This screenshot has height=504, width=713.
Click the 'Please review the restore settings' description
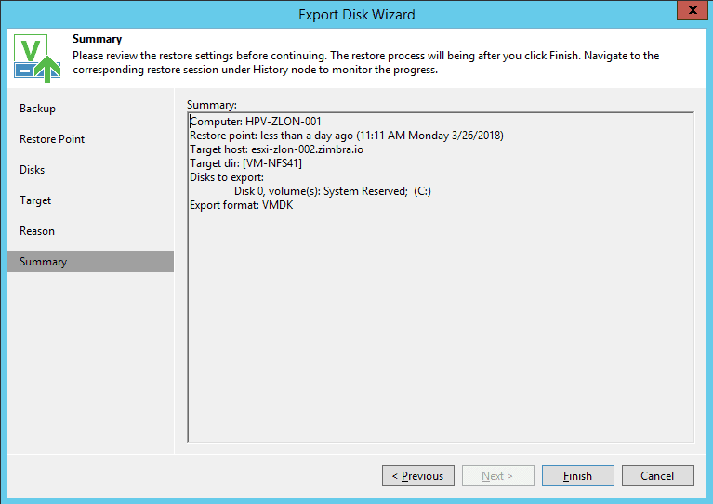point(365,63)
